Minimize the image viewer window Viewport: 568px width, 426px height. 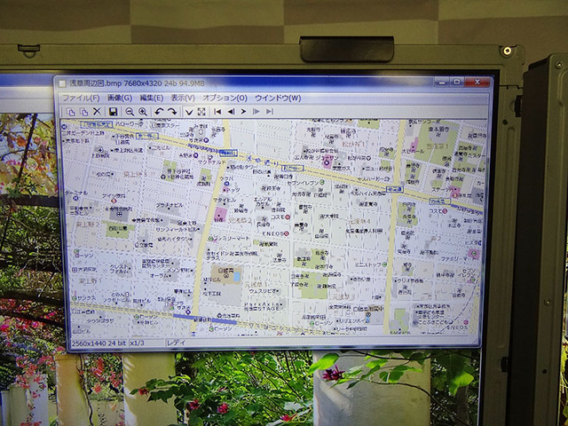tap(442, 83)
